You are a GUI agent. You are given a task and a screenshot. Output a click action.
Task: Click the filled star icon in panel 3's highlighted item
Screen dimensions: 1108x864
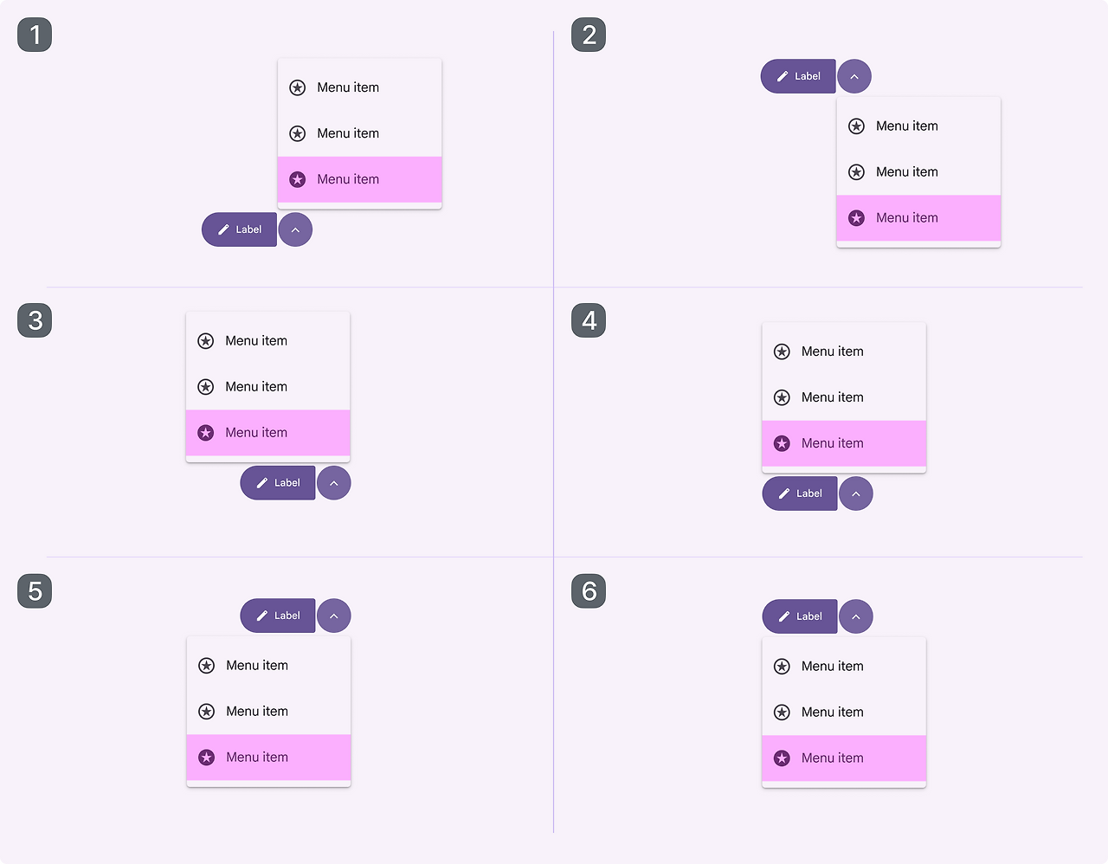click(x=205, y=433)
